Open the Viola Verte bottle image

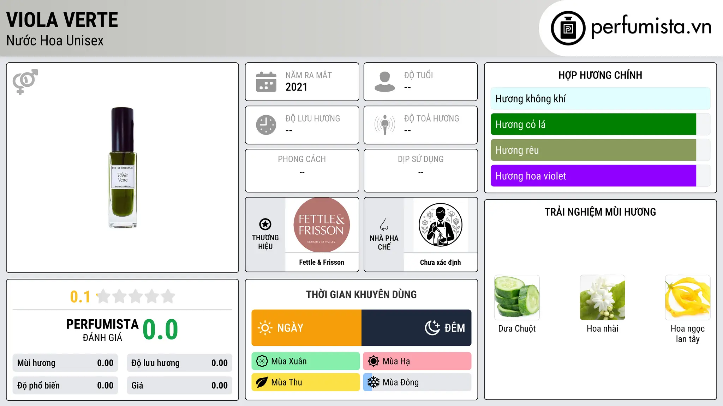(123, 167)
